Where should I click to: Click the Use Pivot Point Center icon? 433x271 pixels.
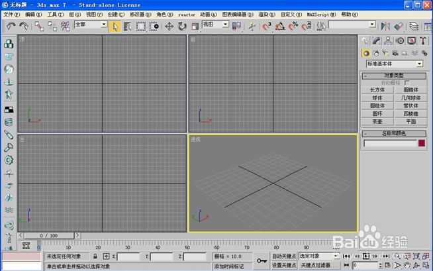tap(236, 27)
